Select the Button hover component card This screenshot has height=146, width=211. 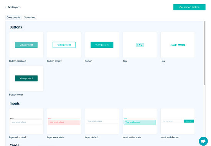[26, 79]
